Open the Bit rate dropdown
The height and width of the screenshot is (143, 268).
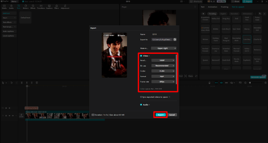tap(163, 66)
